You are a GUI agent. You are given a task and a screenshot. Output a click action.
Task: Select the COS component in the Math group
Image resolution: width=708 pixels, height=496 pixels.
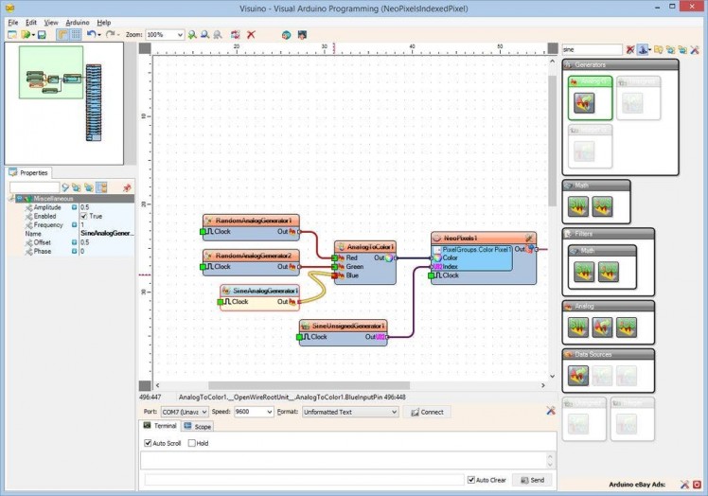click(603, 206)
